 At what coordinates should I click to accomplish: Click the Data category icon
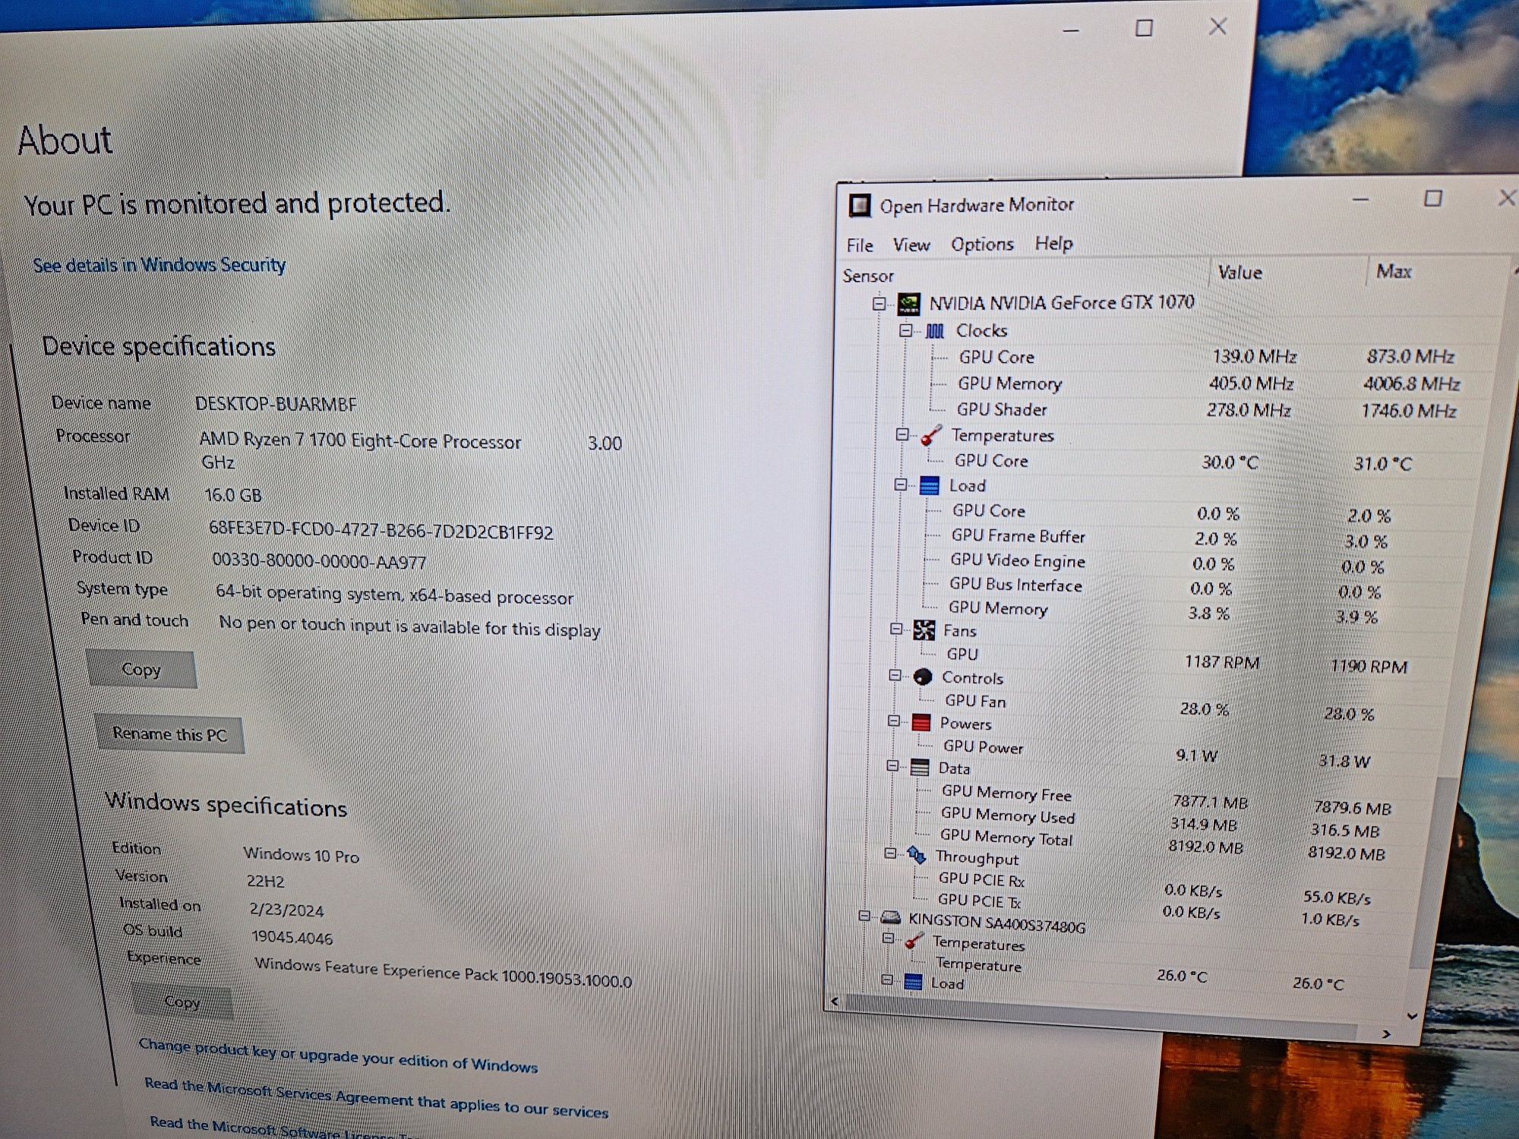[x=919, y=768]
